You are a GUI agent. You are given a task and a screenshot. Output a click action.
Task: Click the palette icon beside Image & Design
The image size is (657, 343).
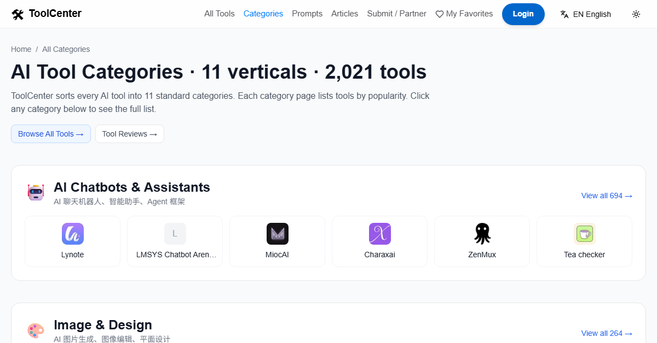coord(36,330)
